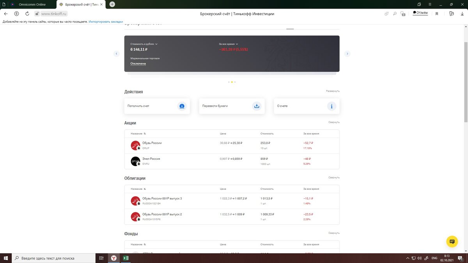Expand the Стоимость в рублях dropdown

[144, 44]
